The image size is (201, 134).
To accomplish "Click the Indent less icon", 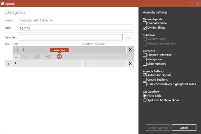I will click(59, 57).
